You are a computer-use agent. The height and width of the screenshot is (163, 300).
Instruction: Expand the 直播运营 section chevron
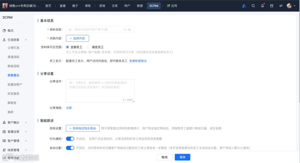tap(26, 131)
